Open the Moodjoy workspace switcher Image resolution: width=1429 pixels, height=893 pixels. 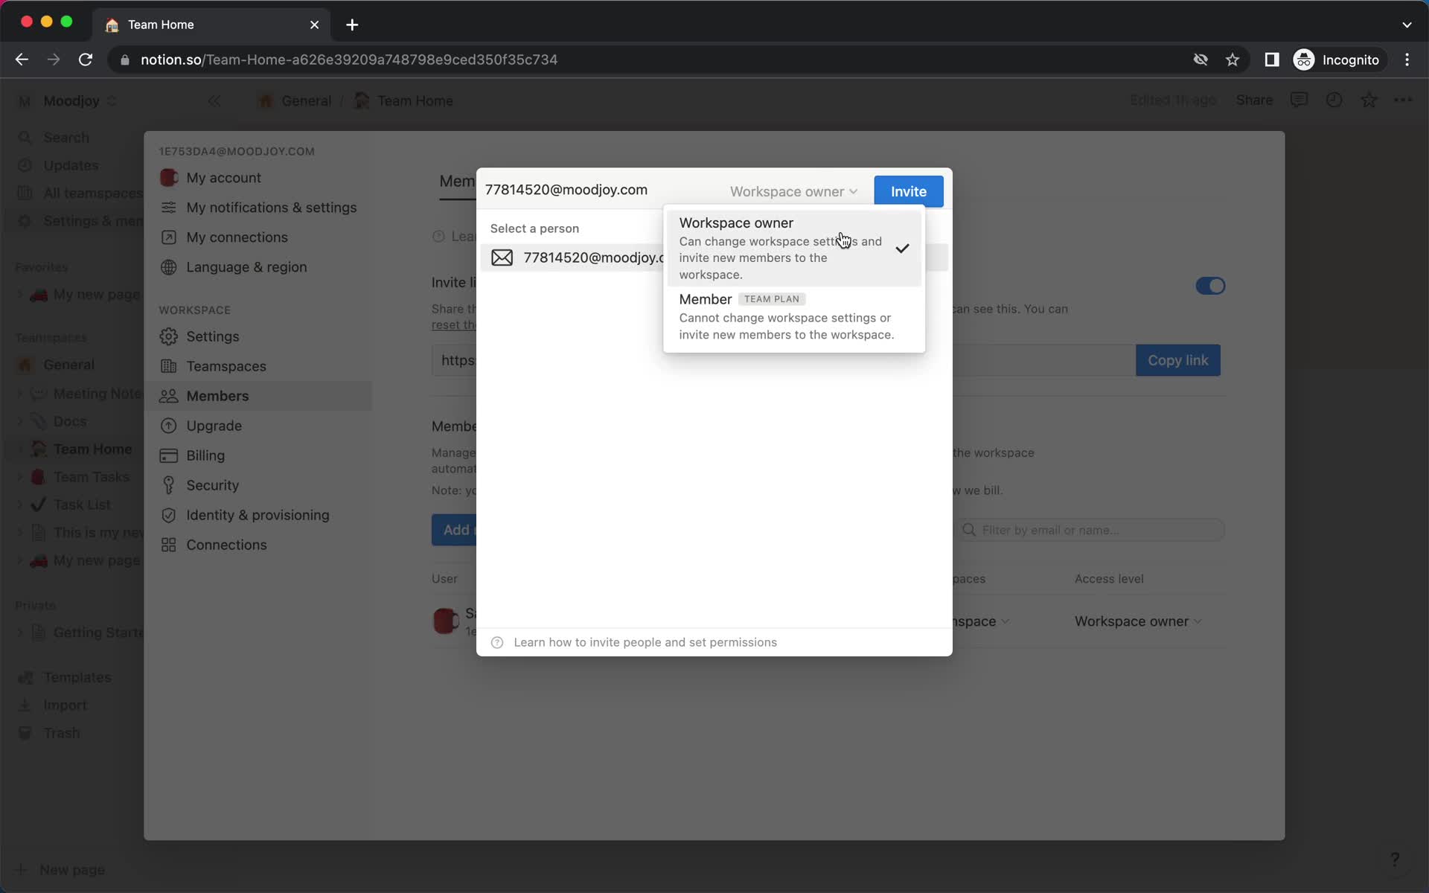[68, 100]
